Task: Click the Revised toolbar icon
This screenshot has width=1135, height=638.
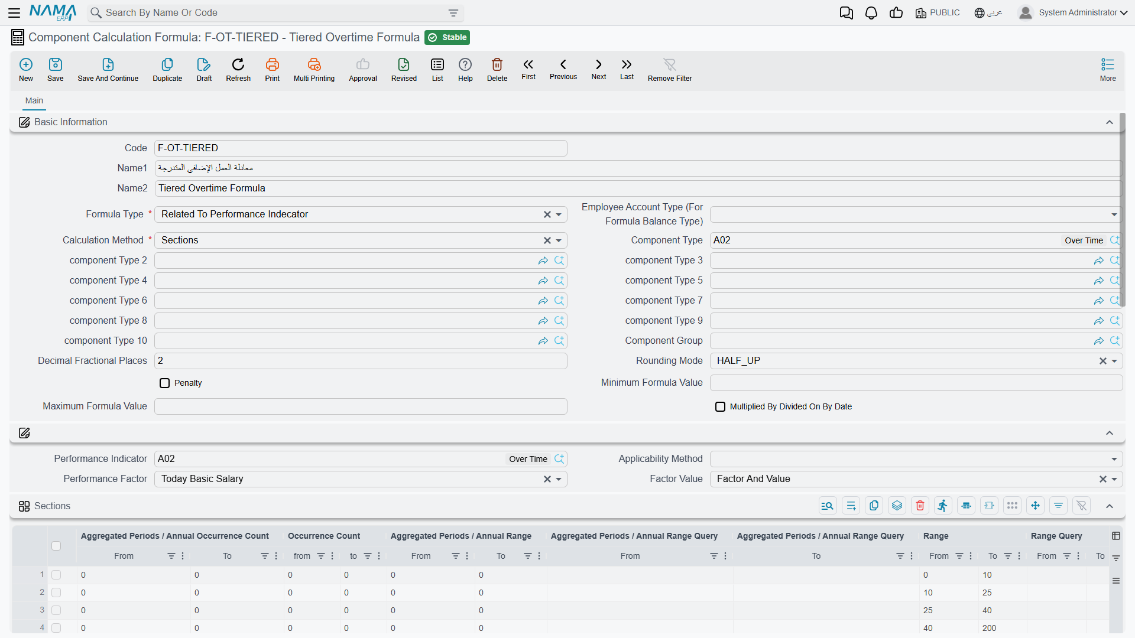Action: [x=404, y=64]
